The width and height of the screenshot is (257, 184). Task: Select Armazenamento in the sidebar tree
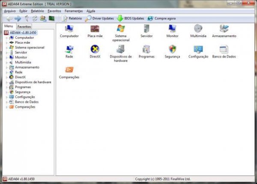click(27, 67)
